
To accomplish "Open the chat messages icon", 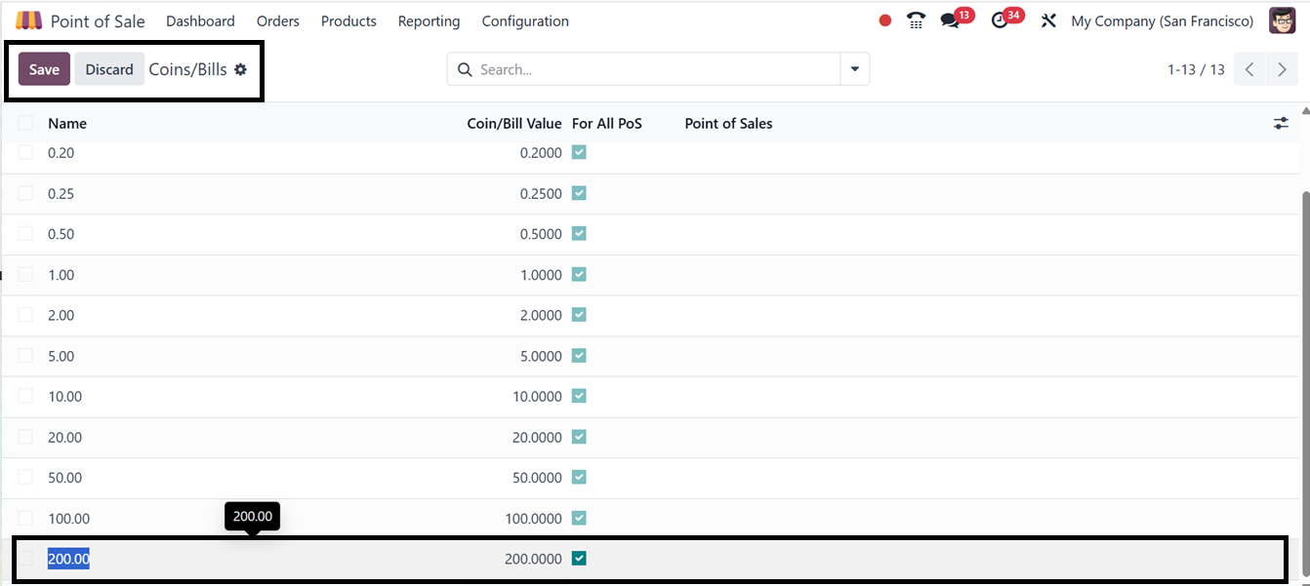I will click(x=950, y=20).
